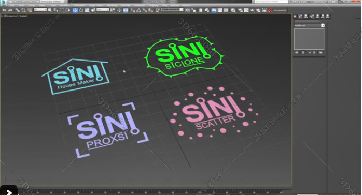Click the Sign In link

pos(310,2)
